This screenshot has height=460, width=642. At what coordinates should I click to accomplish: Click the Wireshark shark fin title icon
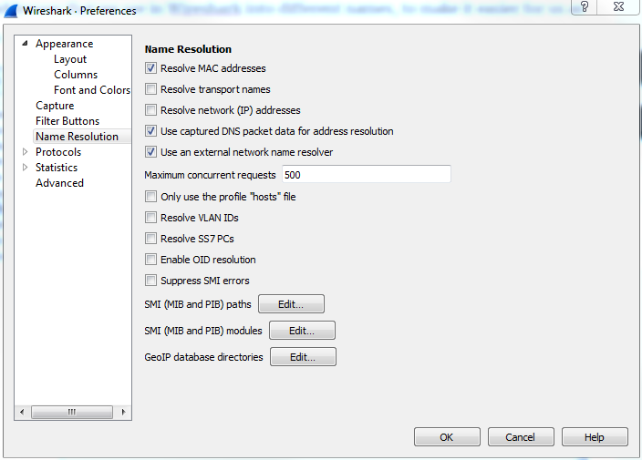[11, 11]
